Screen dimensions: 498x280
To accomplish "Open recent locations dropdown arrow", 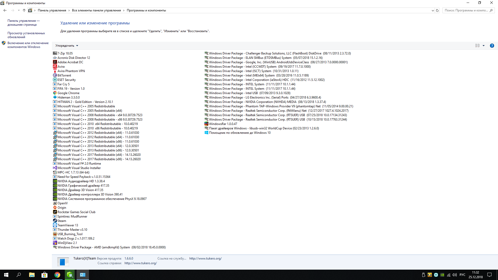I will (18, 10).
